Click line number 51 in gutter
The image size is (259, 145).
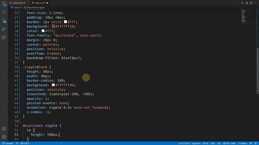[16, 126]
